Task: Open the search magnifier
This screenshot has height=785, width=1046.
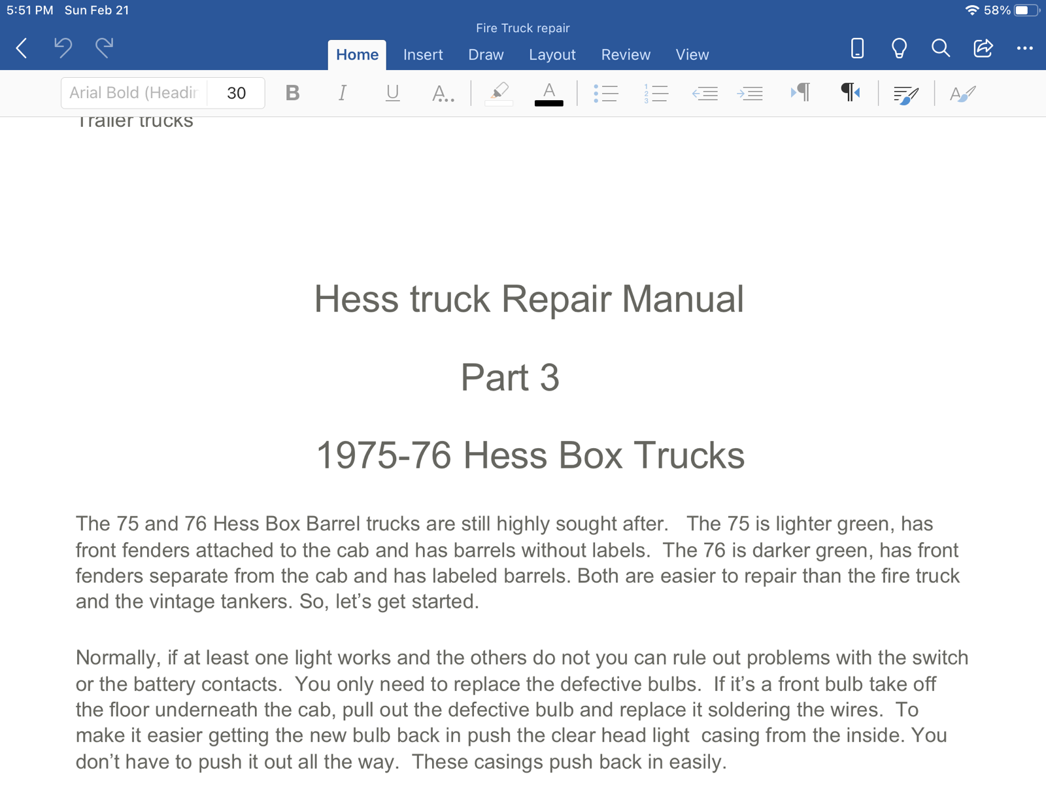Action: 941,48
